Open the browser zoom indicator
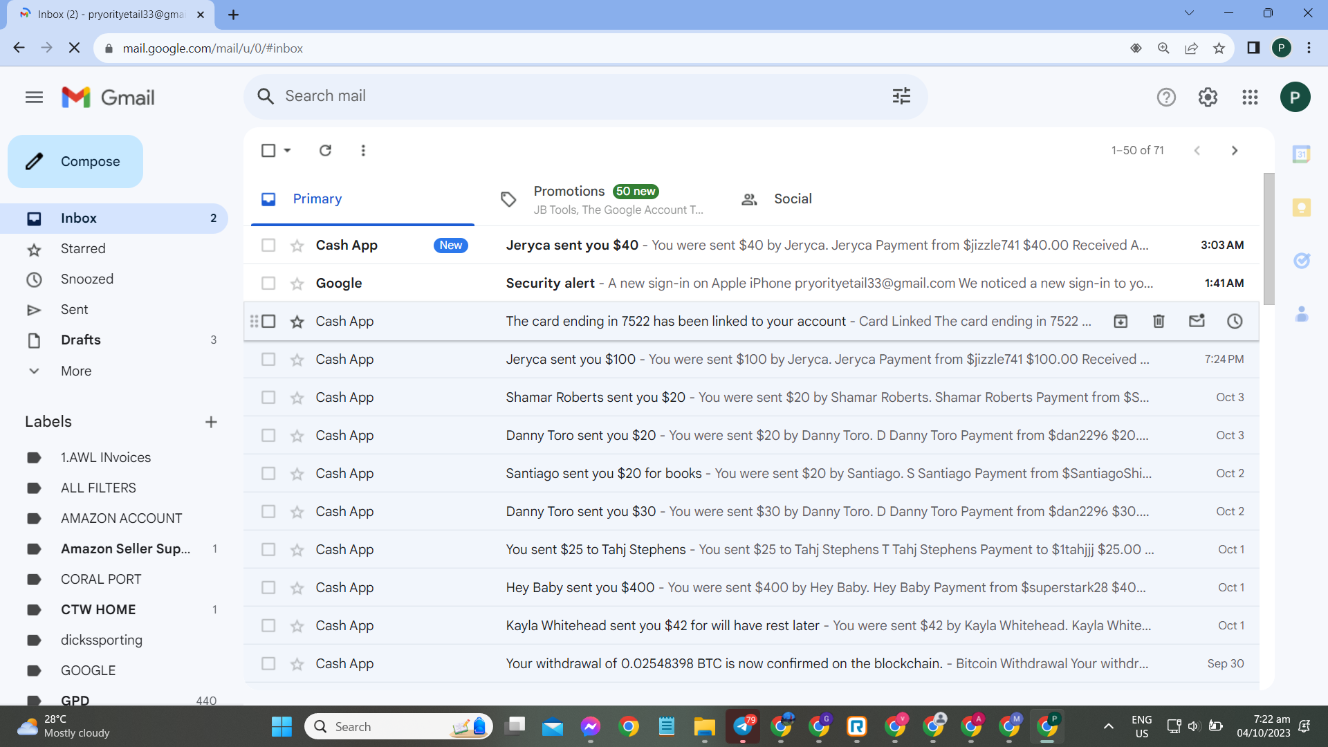The height and width of the screenshot is (747, 1328). point(1163,48)
